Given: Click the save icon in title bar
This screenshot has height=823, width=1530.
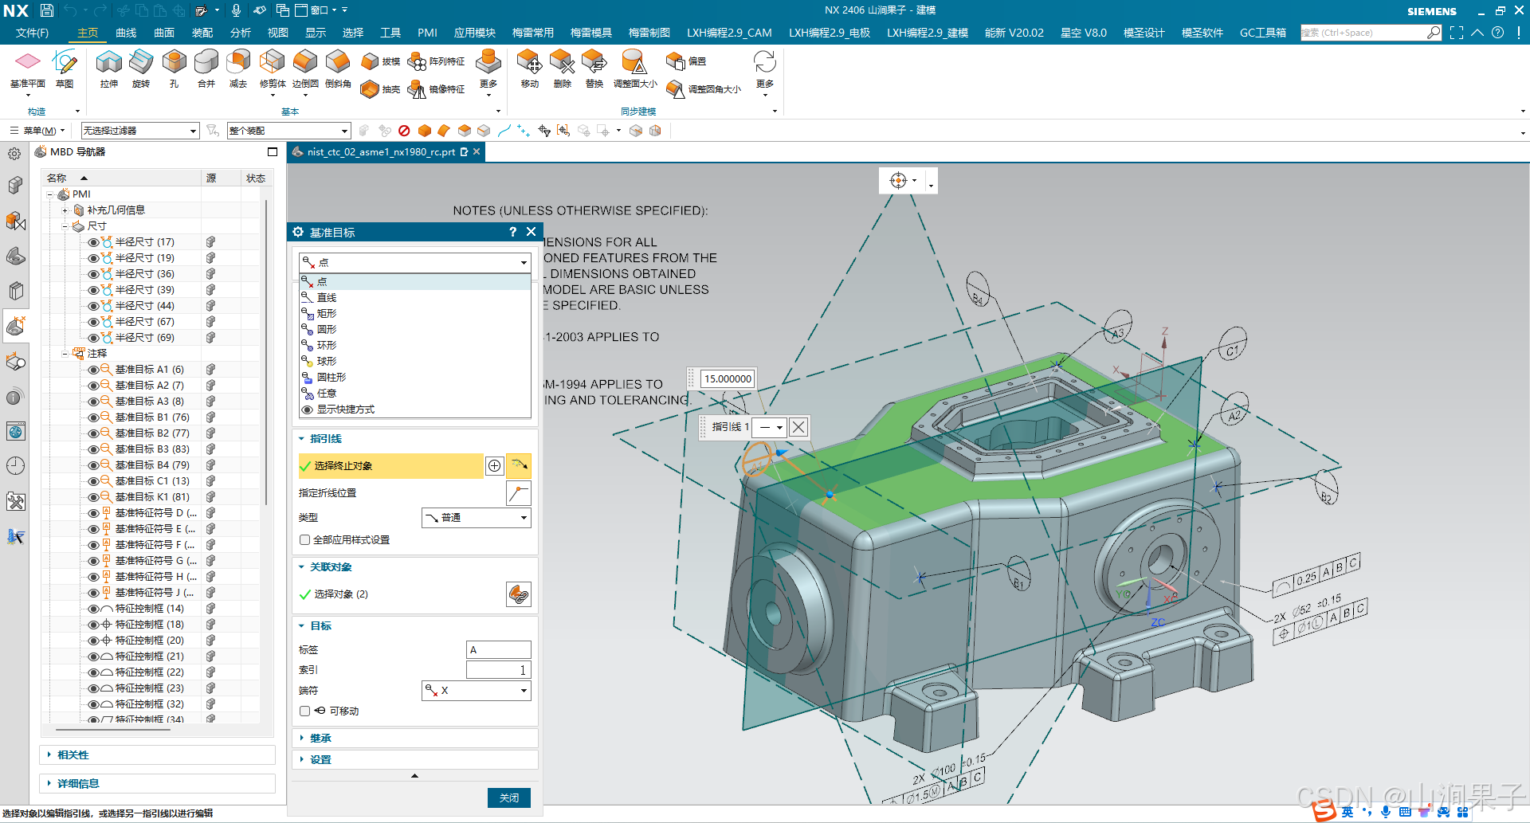Looking at the screenshot, I should (47, 10).
